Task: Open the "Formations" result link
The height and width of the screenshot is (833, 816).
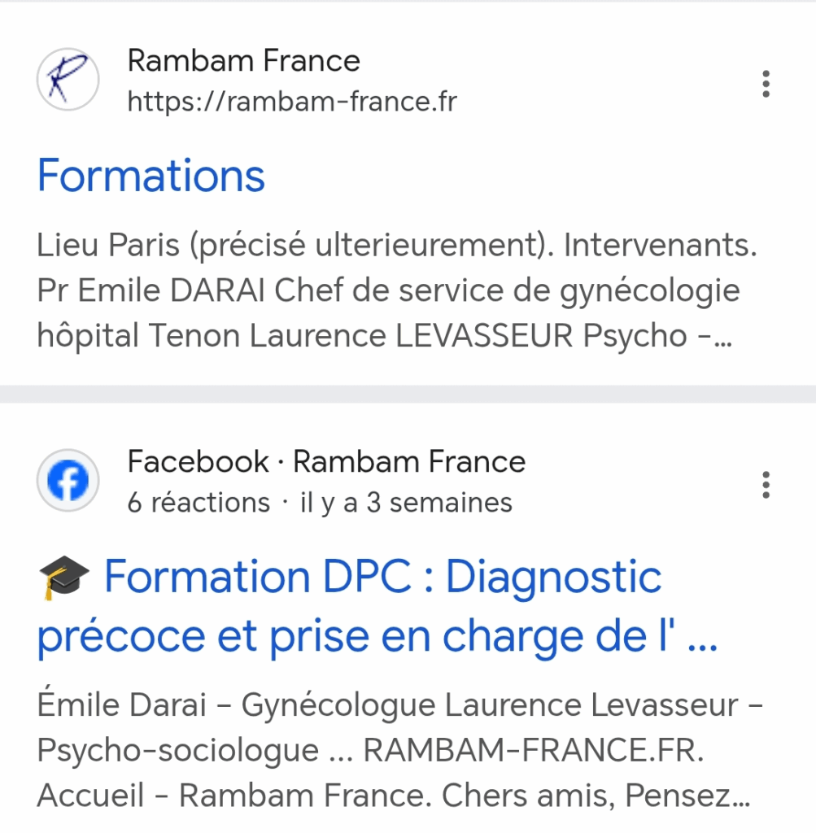Action: (151, 176)
